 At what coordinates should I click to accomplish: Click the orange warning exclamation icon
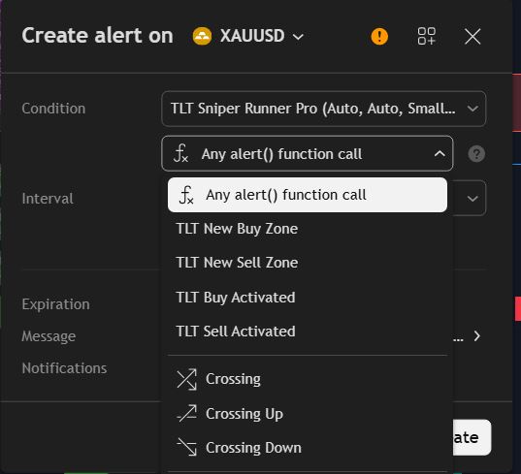379,36
